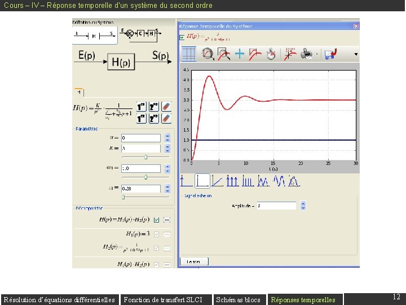Viewport: 406px width, 305px height.
Task: Click line style button beside H2(p)
Action: [167, 248]
